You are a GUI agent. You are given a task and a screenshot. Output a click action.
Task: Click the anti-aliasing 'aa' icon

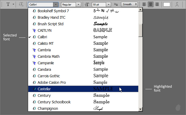coord(116,4)
